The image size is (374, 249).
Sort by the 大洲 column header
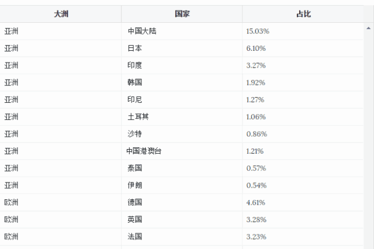pos(61,14)
